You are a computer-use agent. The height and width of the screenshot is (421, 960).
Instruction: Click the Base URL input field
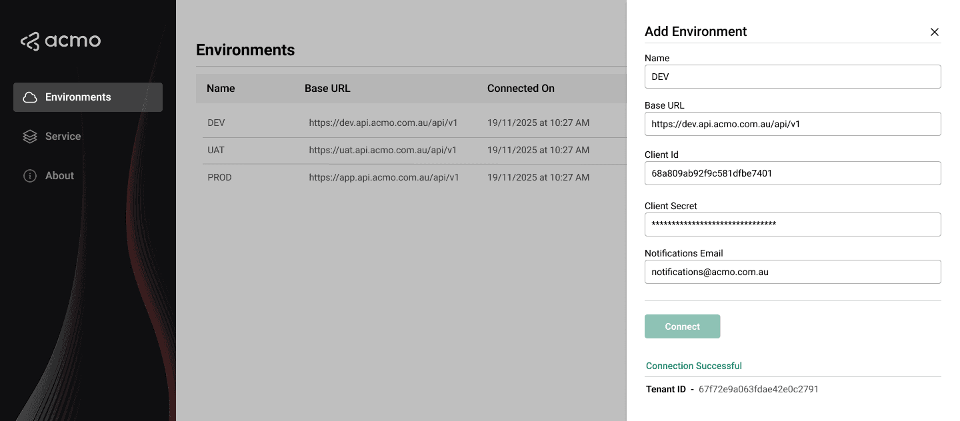pyautogui.click(x=792, y=124)
